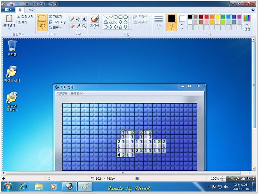Expand the shapes gallery More arrow
Viewport: 258px width, 194px height.
[x=130, y=27]
